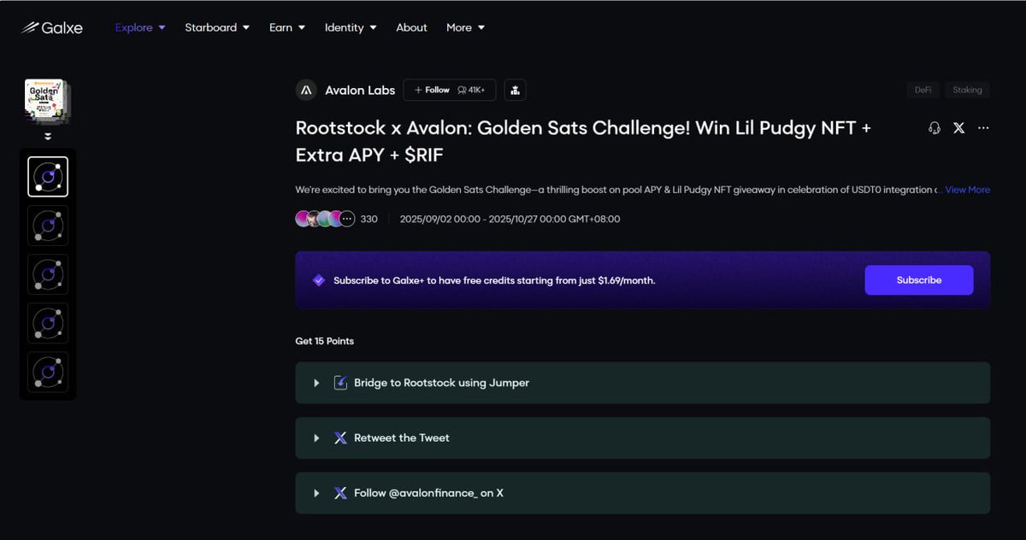Open the Avalon Labs avatar icon
Viewport: 1026px width, 540px height.
(x=306, y=90)
